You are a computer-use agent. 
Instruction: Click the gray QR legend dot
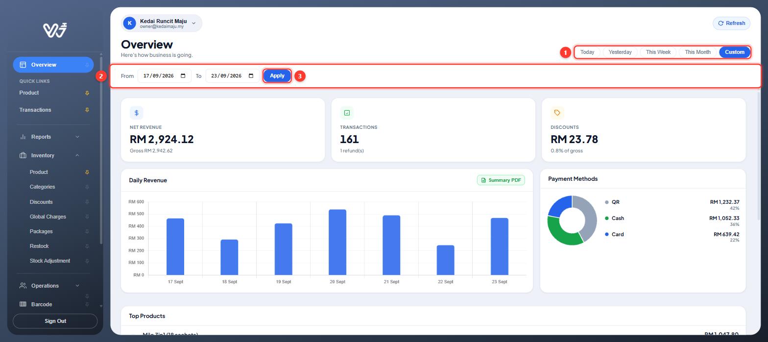pos(607,202)
